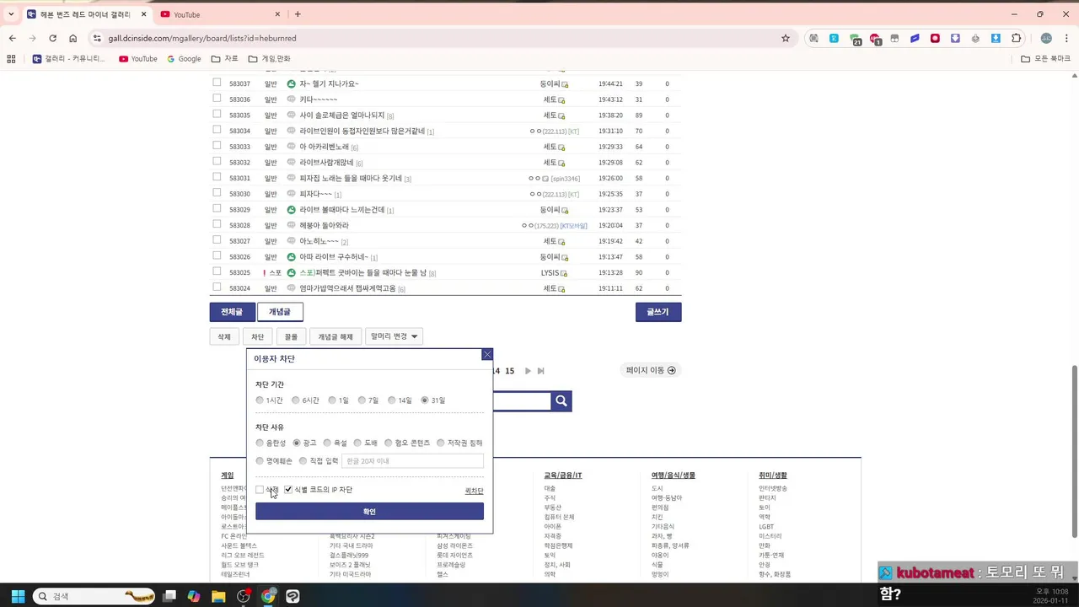Open post 사이 솔로체급은 얼마나되지
The image size is (1079, 607).
341,115
